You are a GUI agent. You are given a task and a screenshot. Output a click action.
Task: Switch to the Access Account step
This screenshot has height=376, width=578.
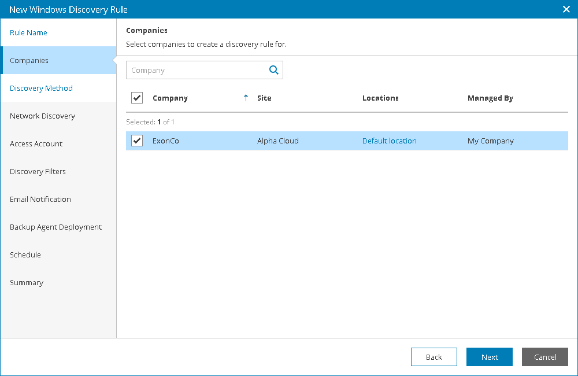[36, 144]
